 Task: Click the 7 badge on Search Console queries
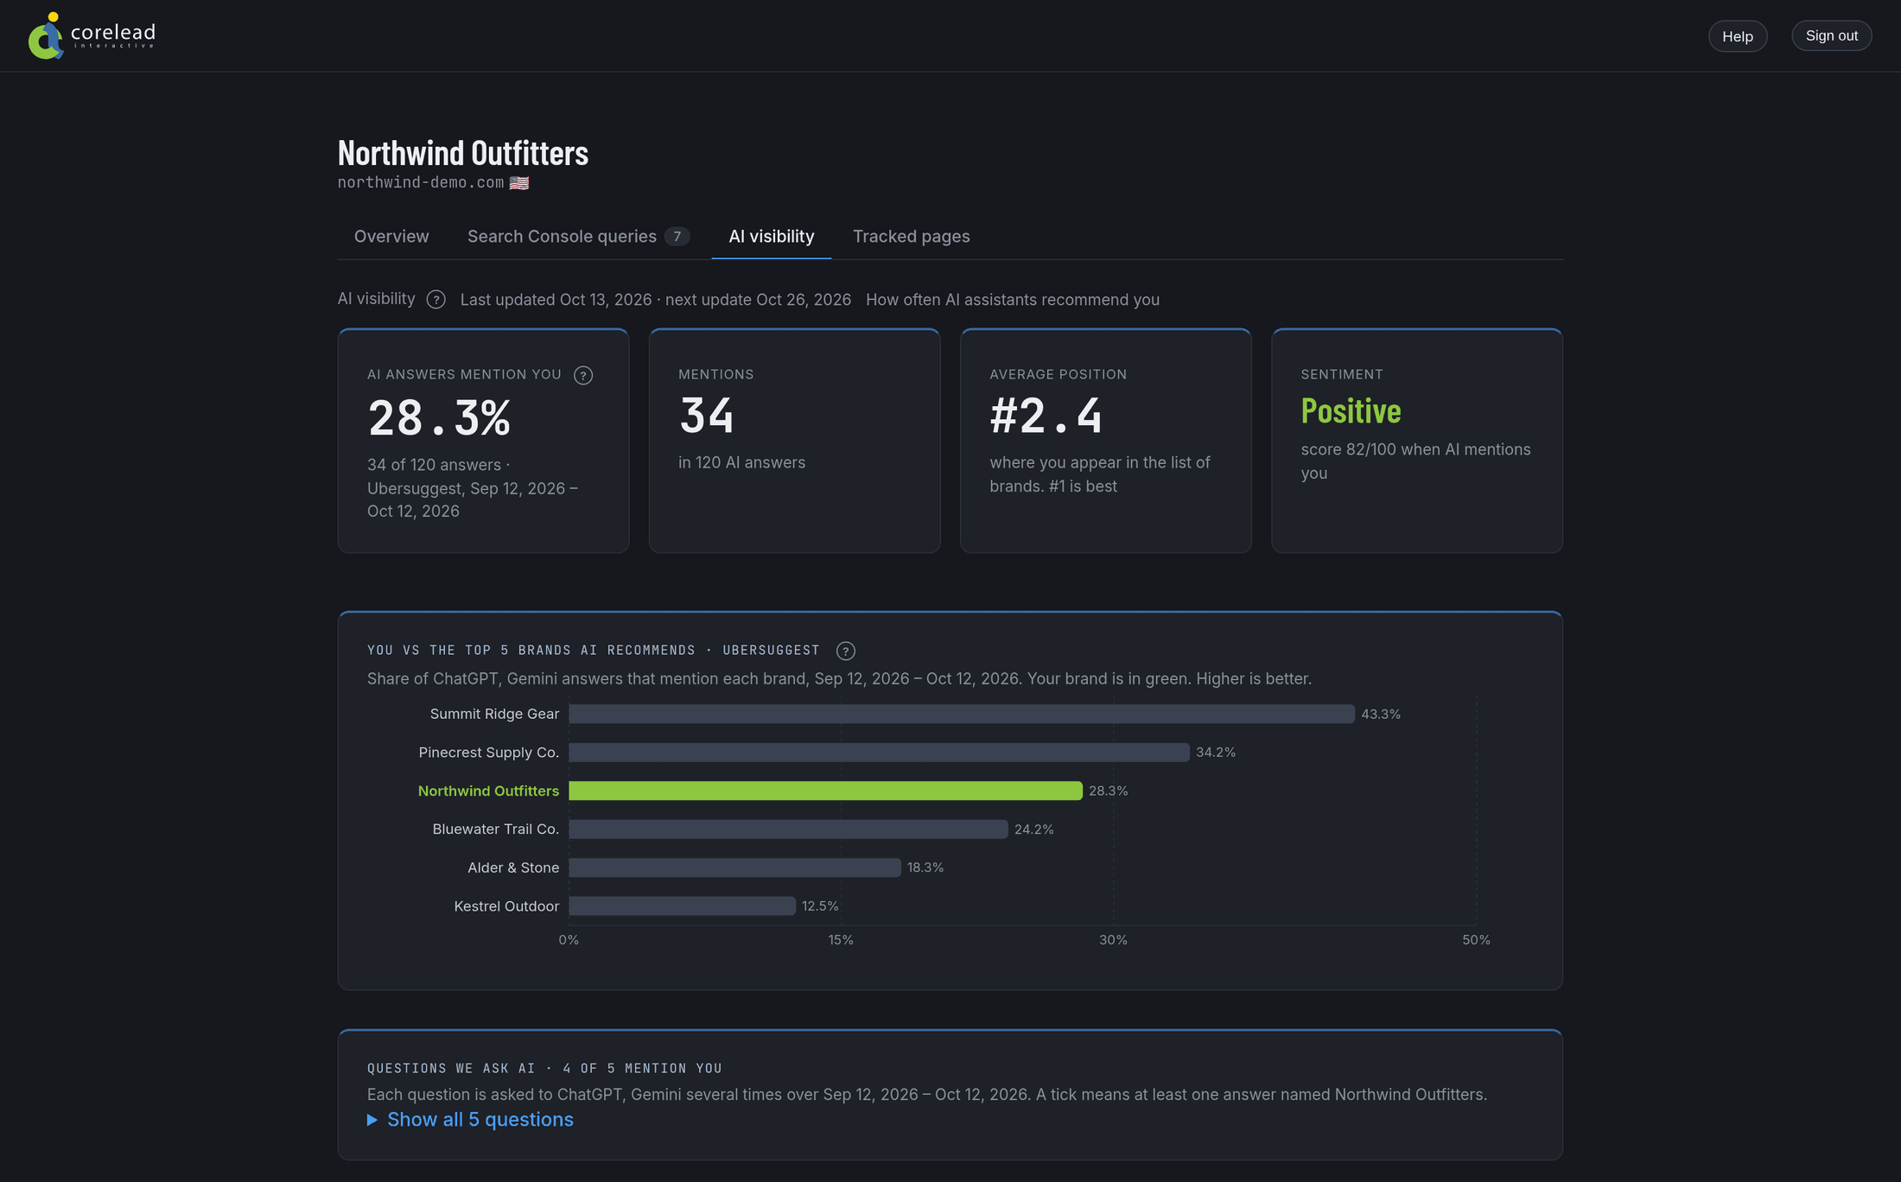point(677,237)
